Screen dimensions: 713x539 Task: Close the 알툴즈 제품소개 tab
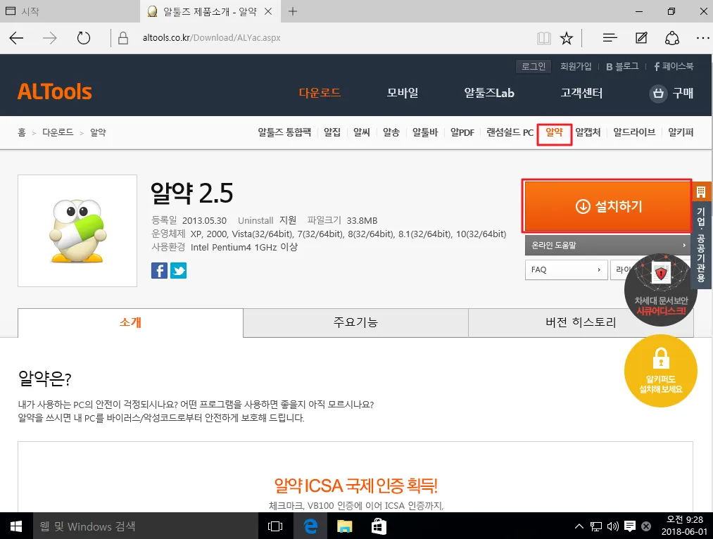pyautogui.click(x=268, y=11)
